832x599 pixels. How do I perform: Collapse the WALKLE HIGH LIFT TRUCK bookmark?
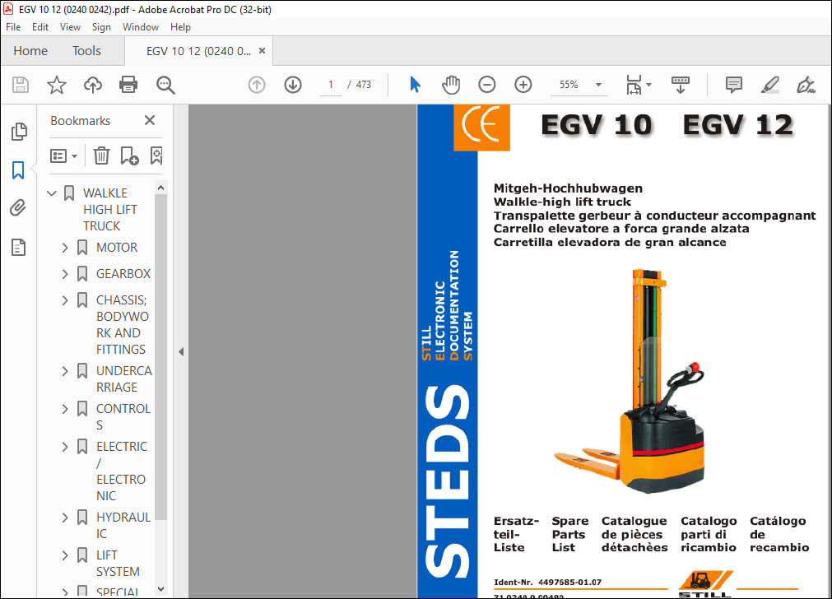51,193
